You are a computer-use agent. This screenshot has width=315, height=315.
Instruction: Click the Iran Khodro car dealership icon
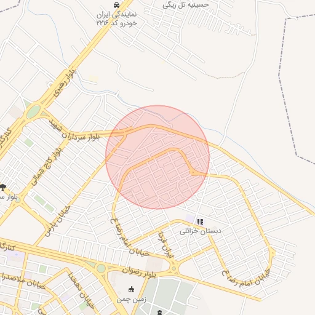(116, 5)
